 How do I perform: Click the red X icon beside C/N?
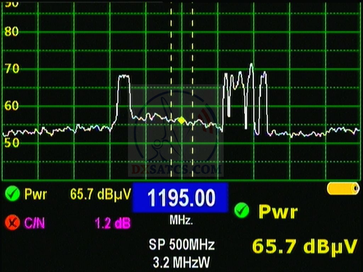pos(13,223)
